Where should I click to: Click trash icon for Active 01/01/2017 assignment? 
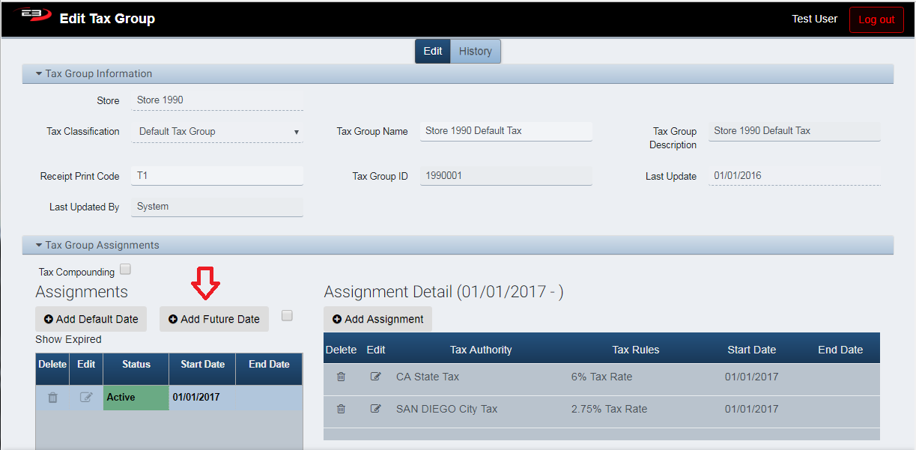point(52,398)
